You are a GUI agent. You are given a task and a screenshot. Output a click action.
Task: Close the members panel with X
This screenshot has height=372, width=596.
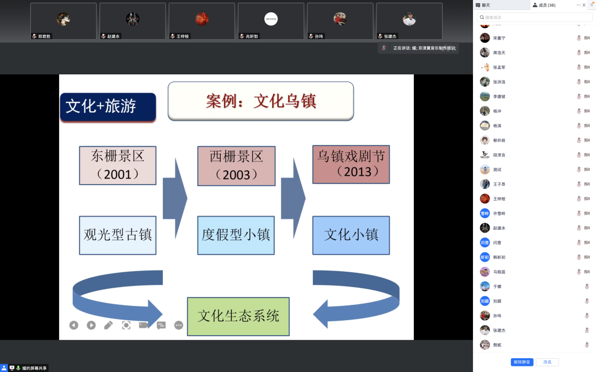pyautogui.click(x=584, y=5)
